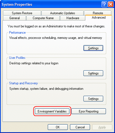Open the Automatic Updates tab
Viewport: 115px width, 133px height.
[63, 13]
